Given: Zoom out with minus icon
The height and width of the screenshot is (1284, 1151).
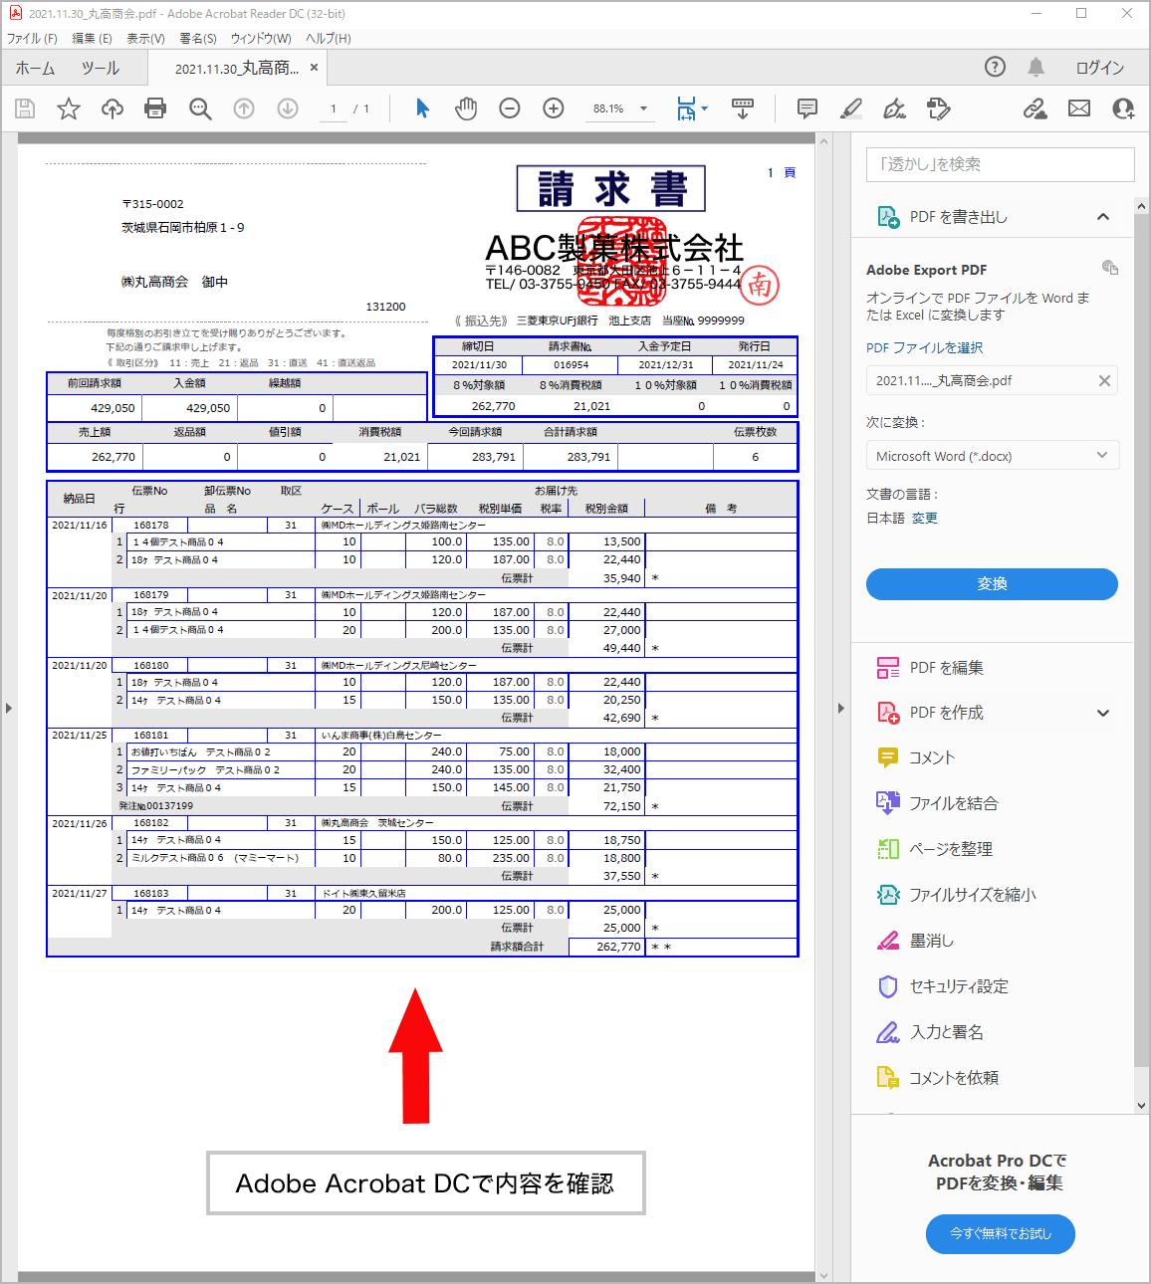Looking at the screenshot, I should 510,108.
